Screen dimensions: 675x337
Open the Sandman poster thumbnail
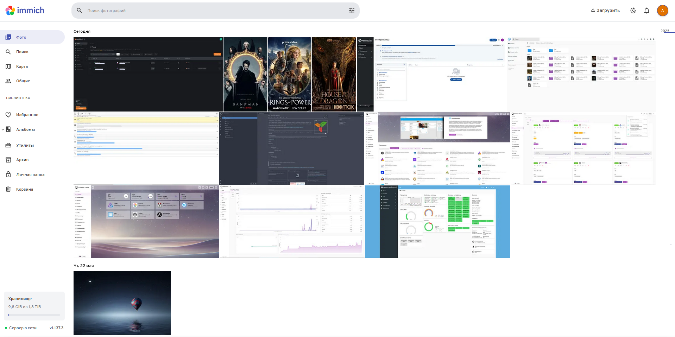pyautogui.click(x=245, y=74)
